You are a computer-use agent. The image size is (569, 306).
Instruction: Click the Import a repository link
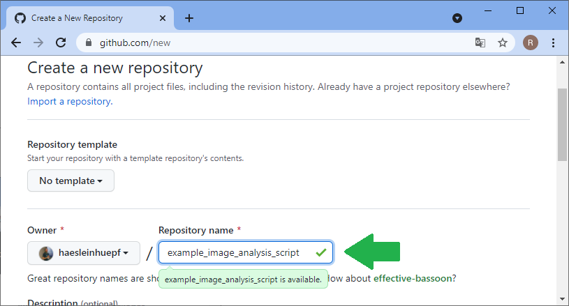tap(68, 101)
